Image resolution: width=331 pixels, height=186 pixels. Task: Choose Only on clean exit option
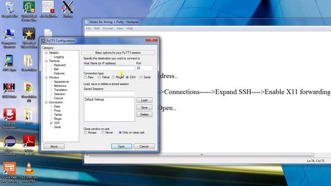click(x=120, y=133)
